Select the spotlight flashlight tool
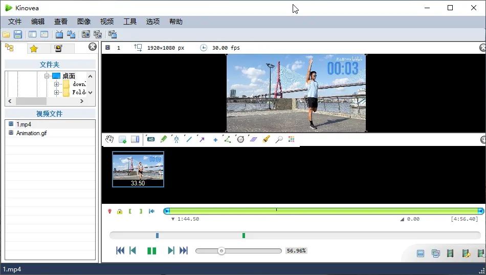486x275 pixels. pos(266,139)
